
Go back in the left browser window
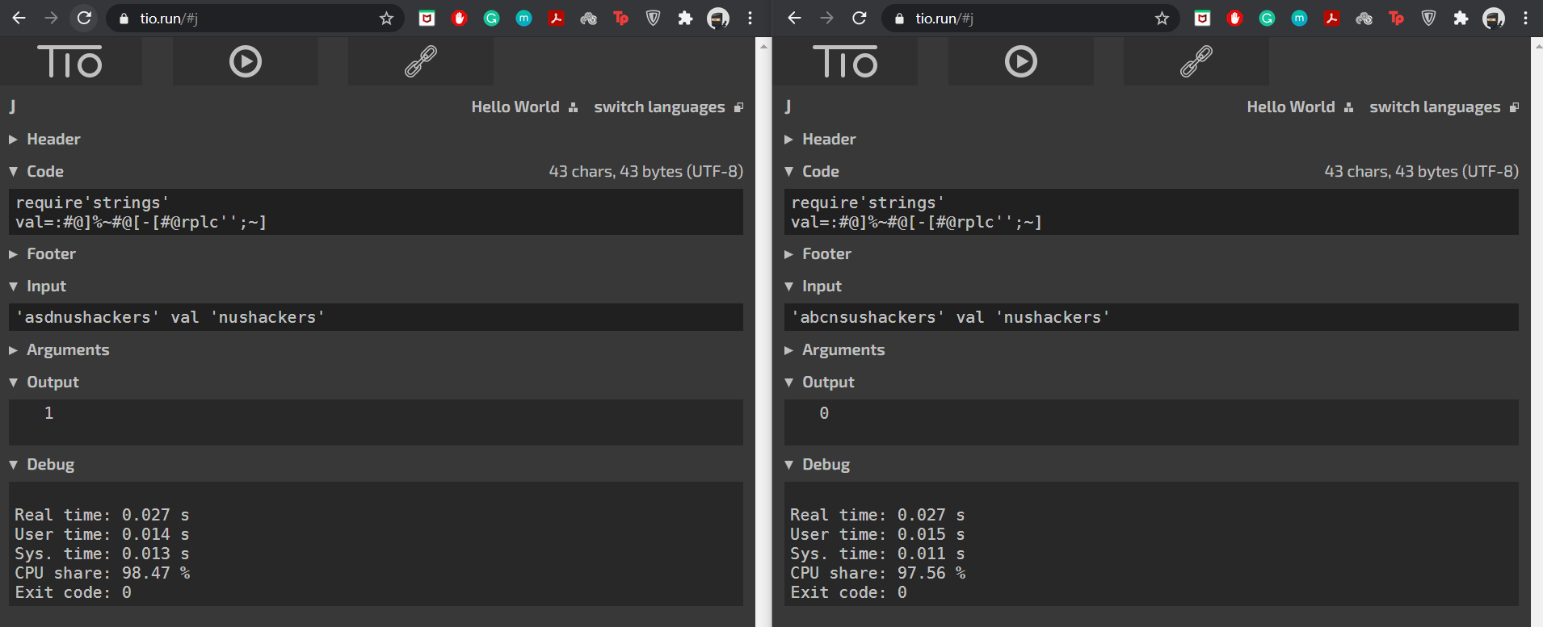pos(19,18)
